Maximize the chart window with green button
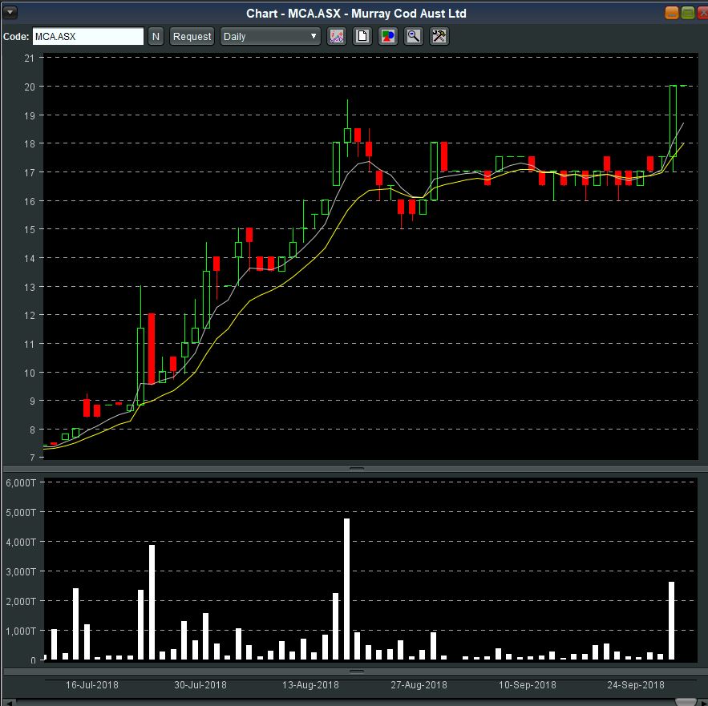 (688, 13)
